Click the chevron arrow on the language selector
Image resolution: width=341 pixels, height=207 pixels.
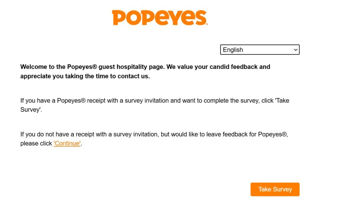point(295,50)
